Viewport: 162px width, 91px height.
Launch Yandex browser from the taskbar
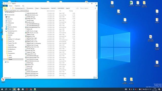pyautogui.click(x=18, y=89)
